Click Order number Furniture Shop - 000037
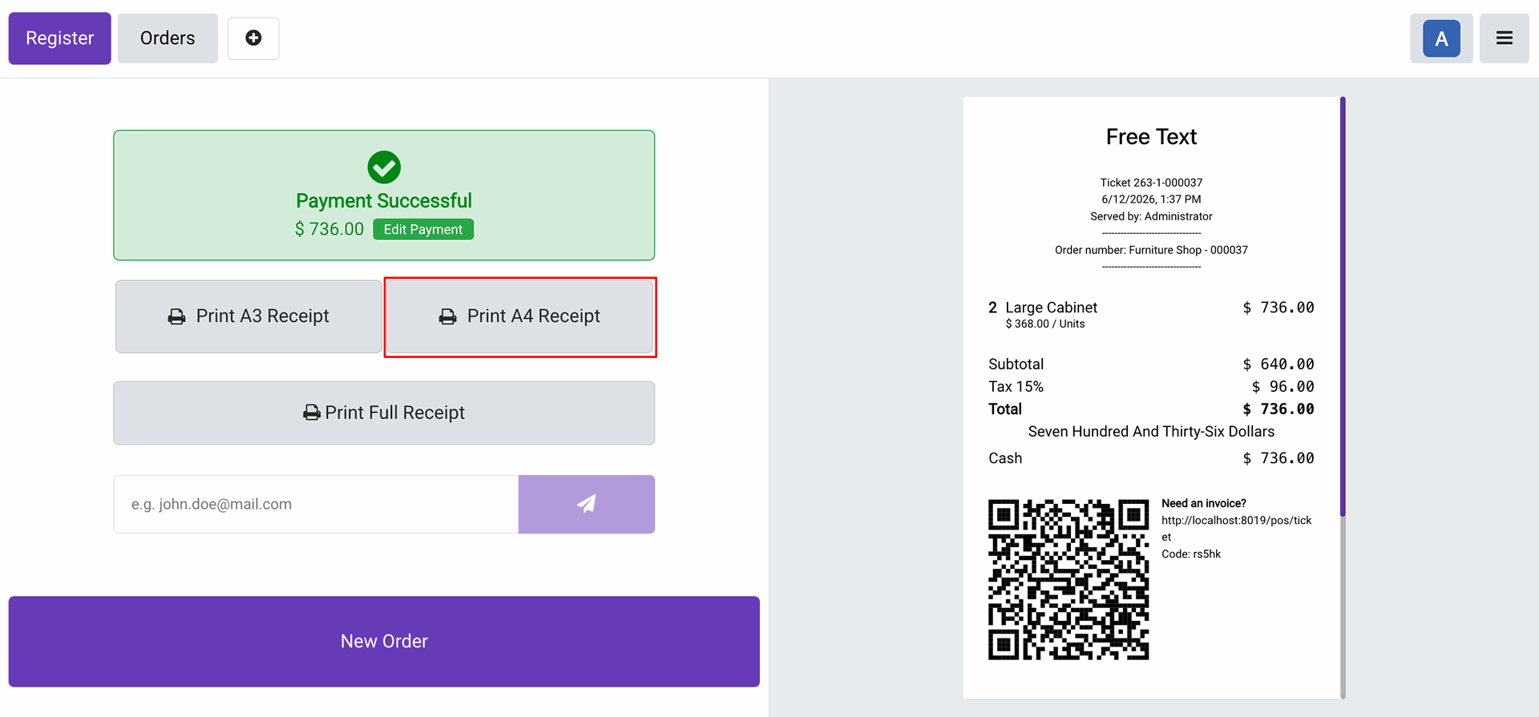This screenshot has width=1539, height=717. 1151,250
